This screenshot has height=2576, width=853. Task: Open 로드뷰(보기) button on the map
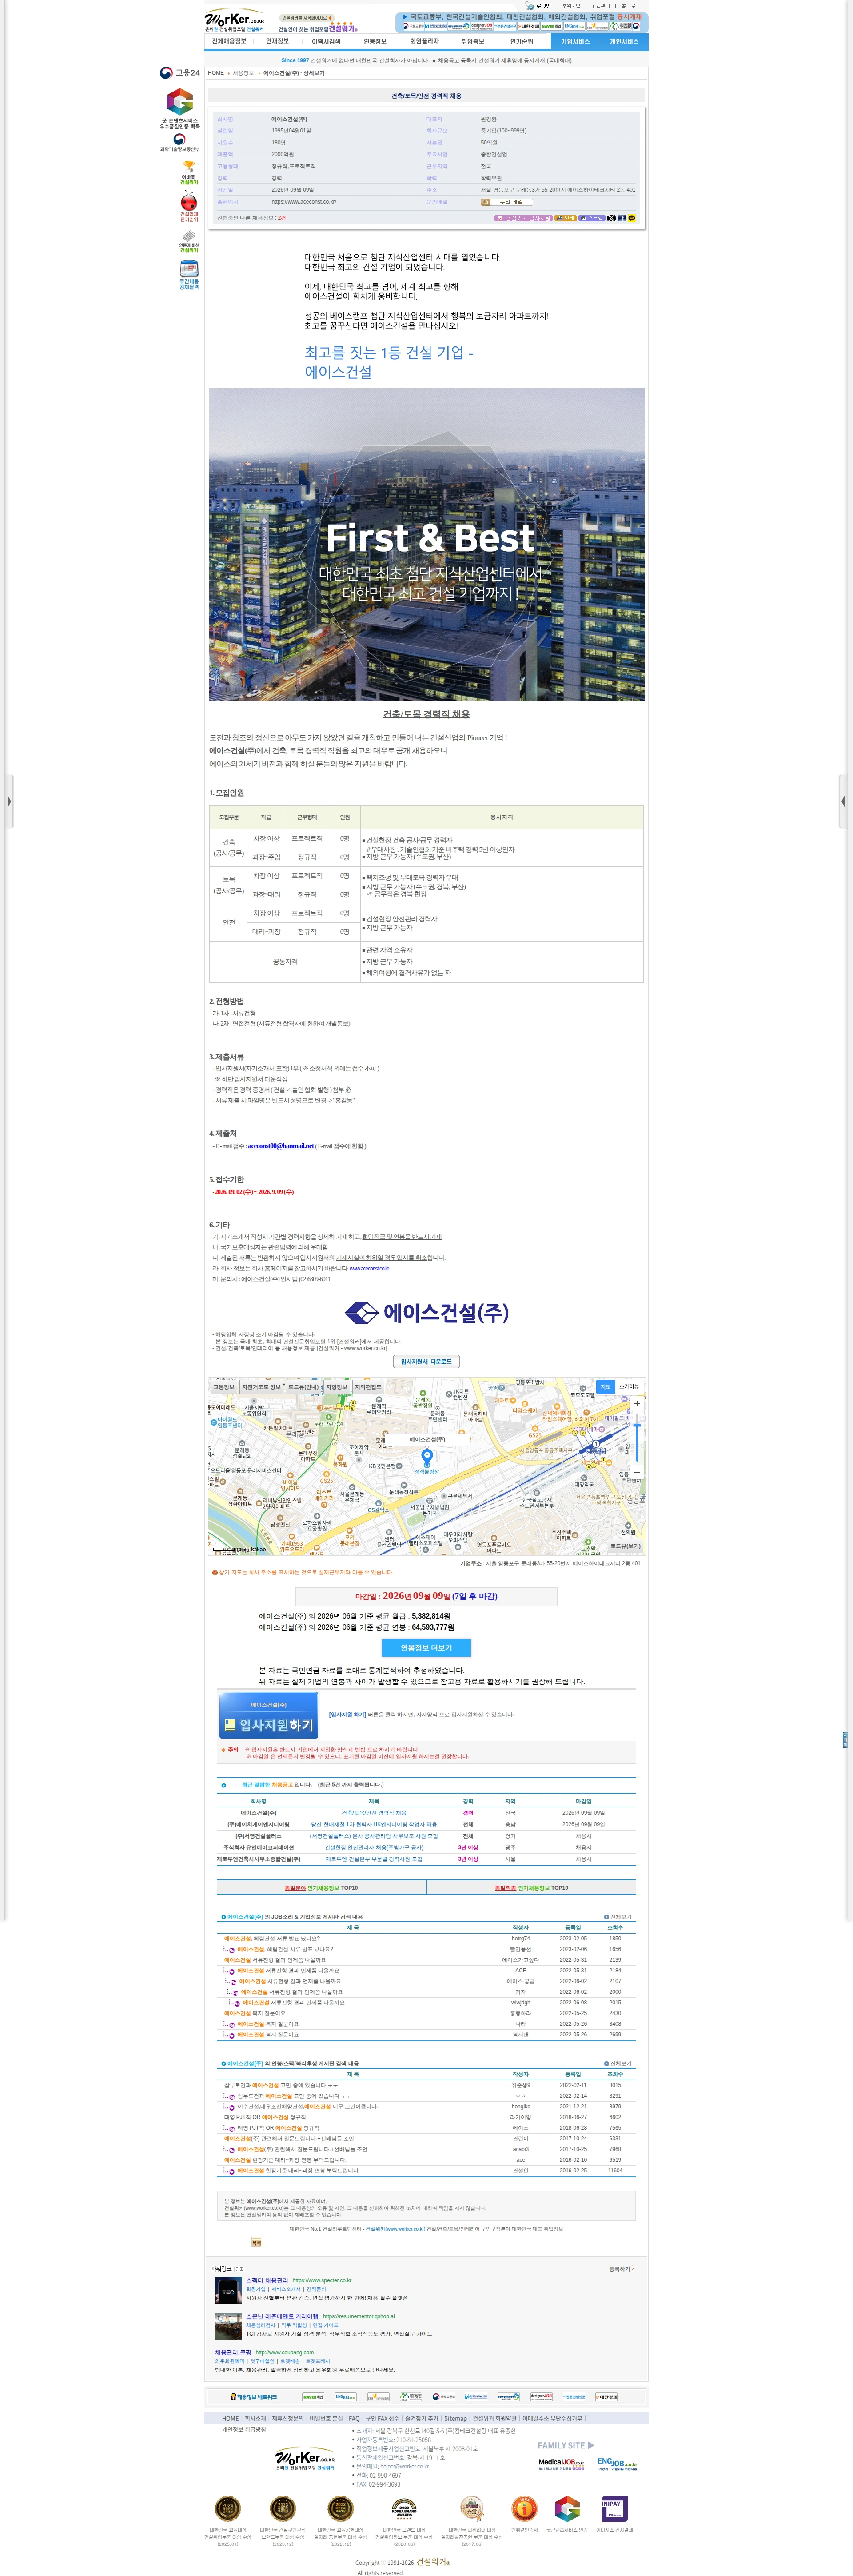click(x=626, y=1546)
